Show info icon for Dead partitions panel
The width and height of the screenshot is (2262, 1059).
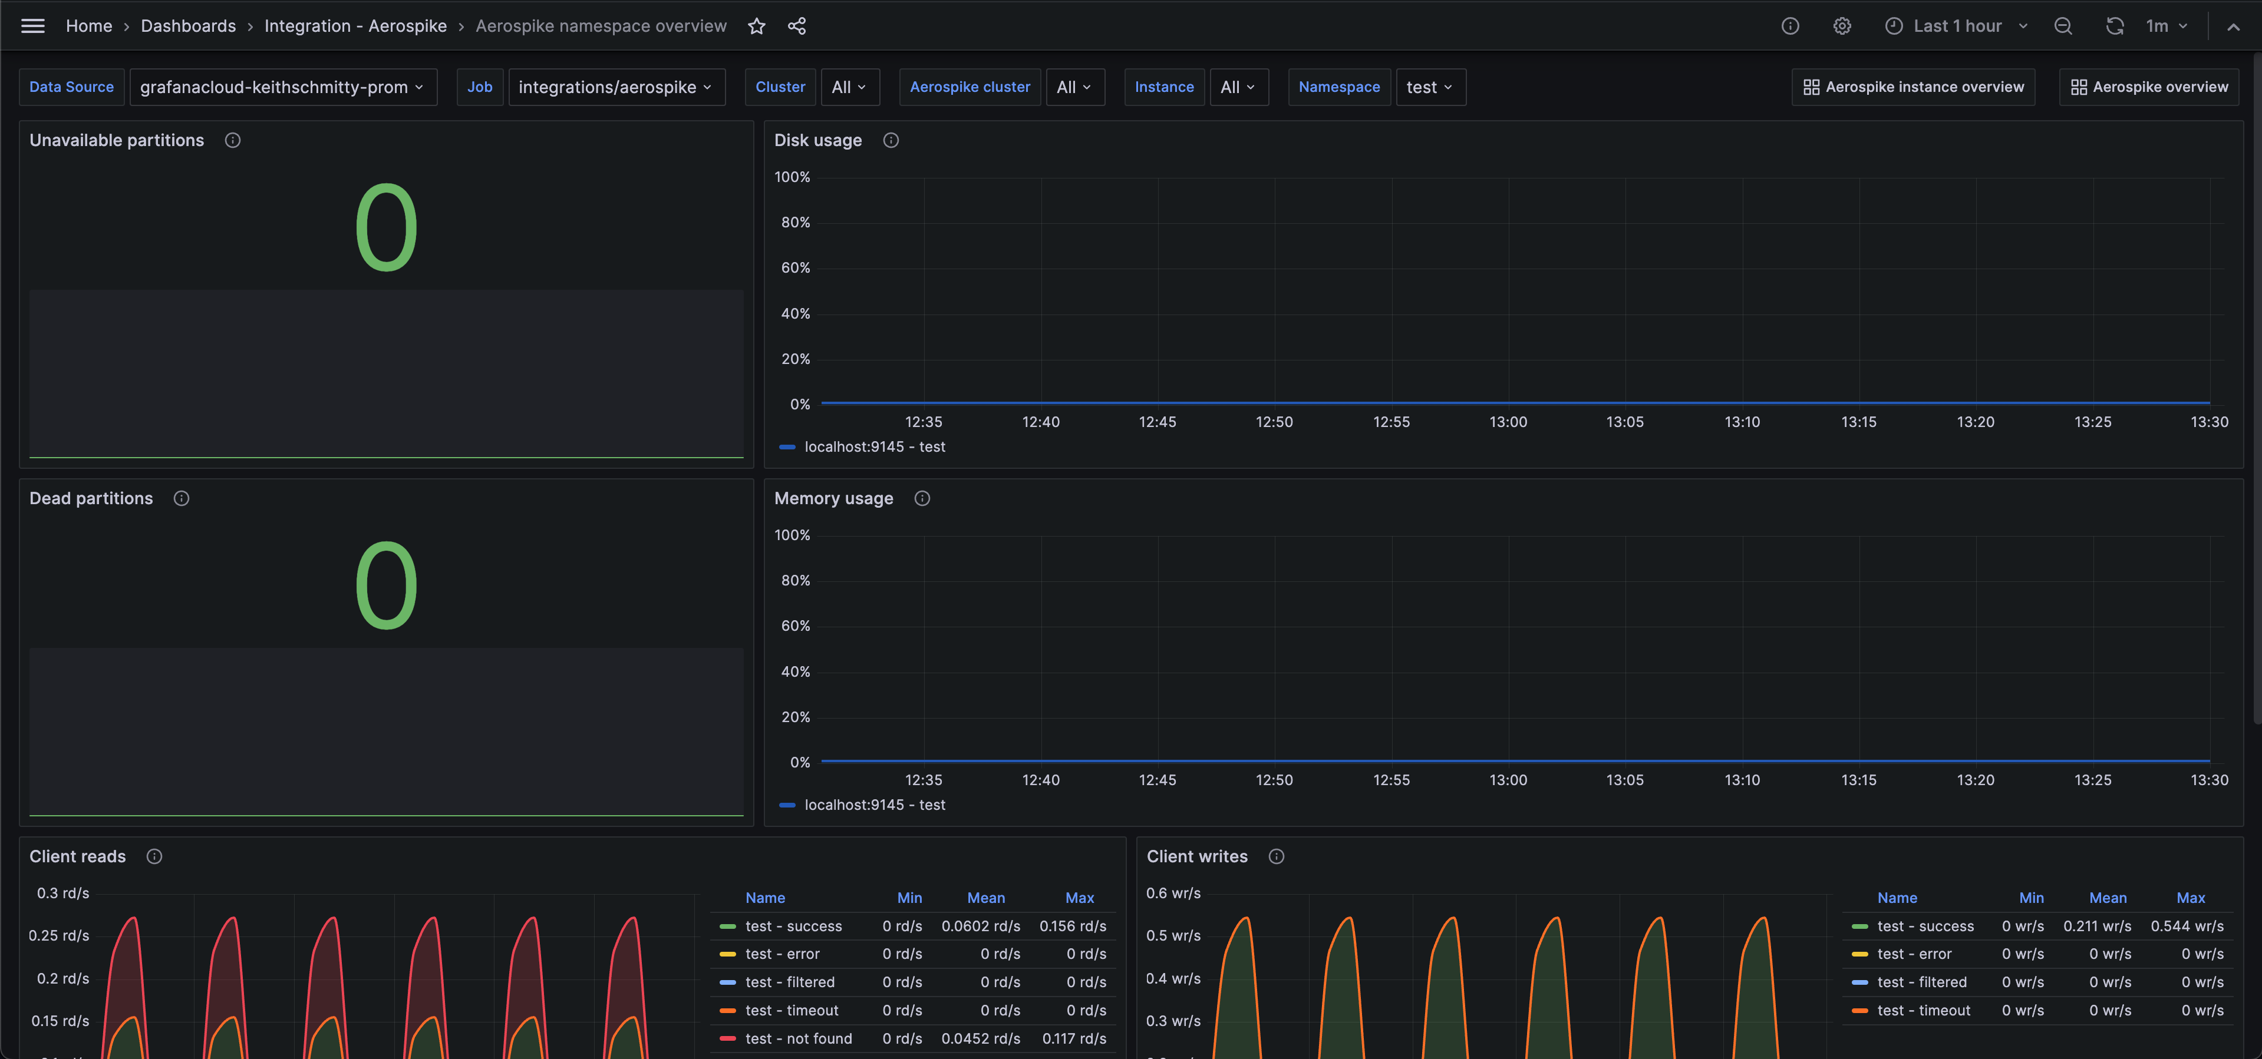(x=182, y=498)
